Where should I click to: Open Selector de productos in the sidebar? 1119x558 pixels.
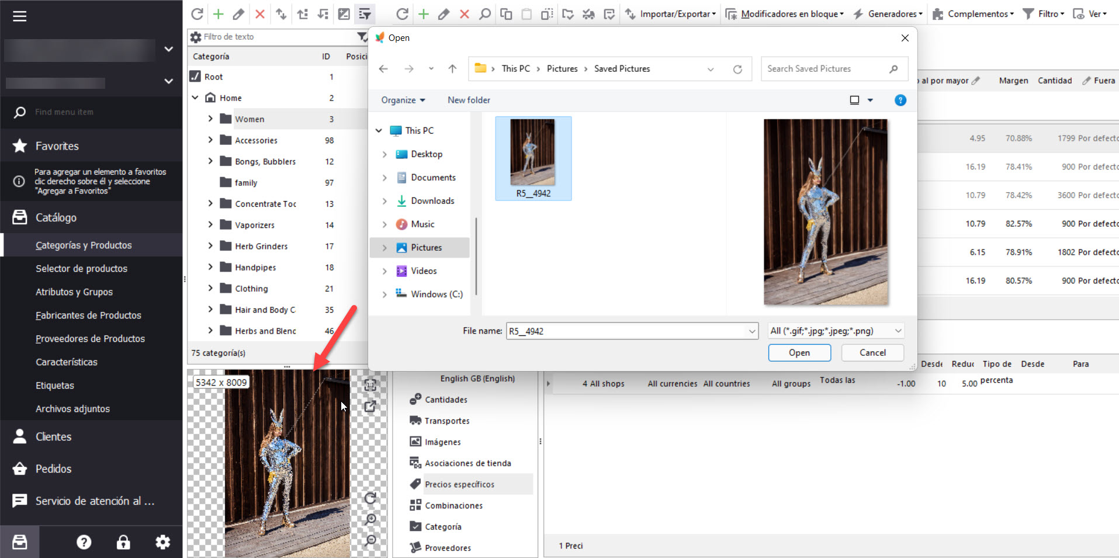coord(81,269)
